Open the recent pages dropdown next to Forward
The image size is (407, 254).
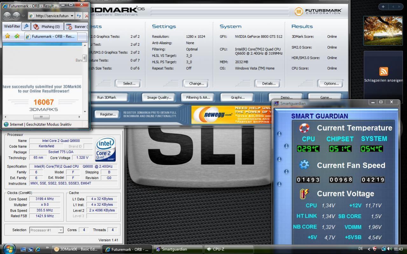point(24,16)
